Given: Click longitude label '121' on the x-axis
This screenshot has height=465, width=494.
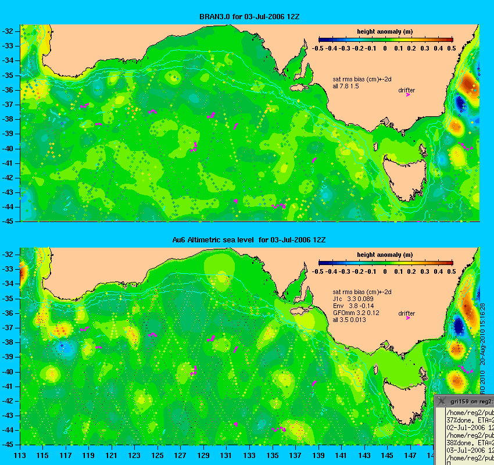Looking at the screenshot, I should 111,455.
